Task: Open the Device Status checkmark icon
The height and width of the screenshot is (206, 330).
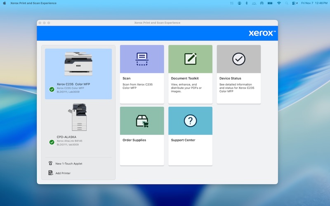Action: pos(239,59)
